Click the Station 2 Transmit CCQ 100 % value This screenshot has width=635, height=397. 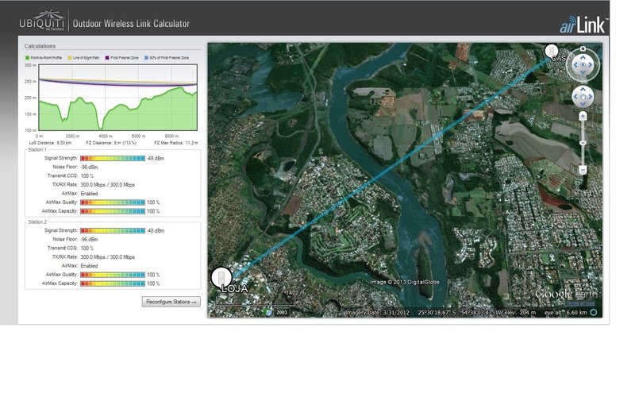87,249
